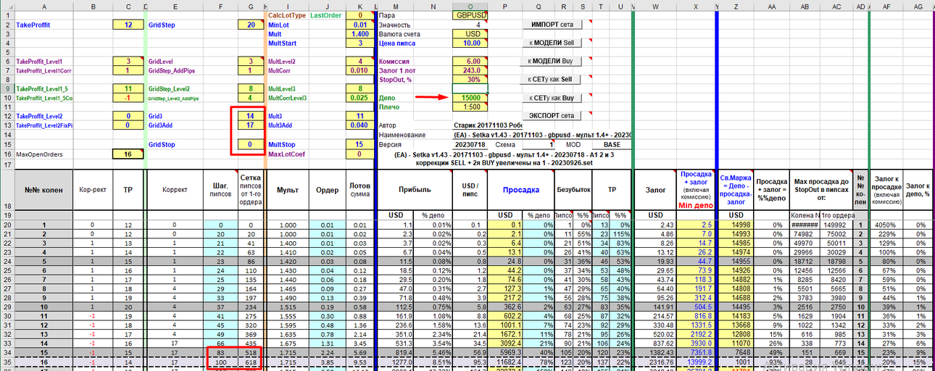Select the Mult3Add value 0.040
935x371 pixels.
(x=360, y=125)
